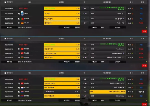Image resolution: width=150 pixels, height=106 pixels.
Task: Click the soccer ball icon in ITA D1 row
Action: [x=19, y=14]
